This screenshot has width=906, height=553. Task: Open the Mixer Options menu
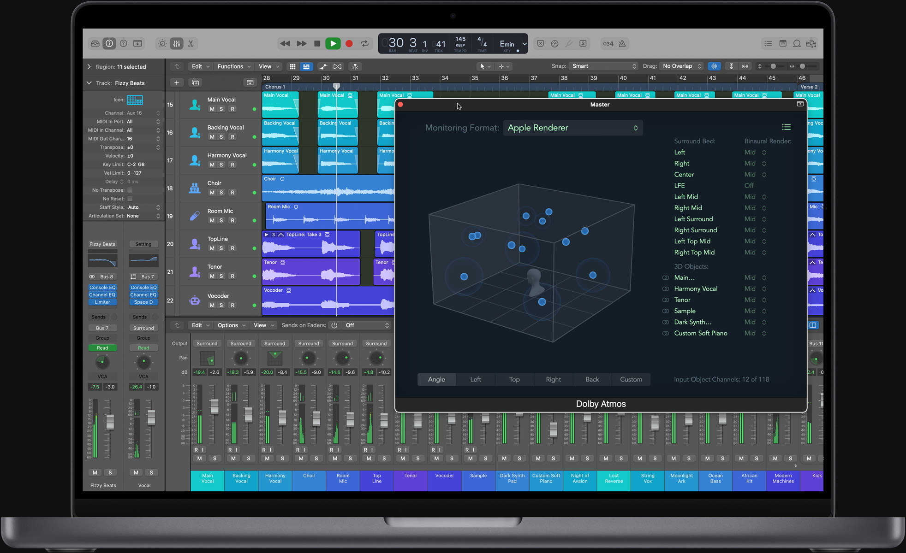231,325
